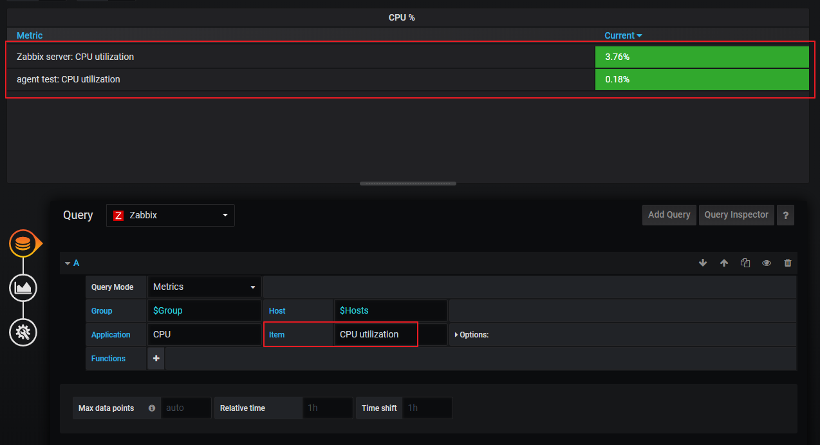Open the Zabbix data source dropdown
This screenshot has width=820, height=445.
coord(171,216)
